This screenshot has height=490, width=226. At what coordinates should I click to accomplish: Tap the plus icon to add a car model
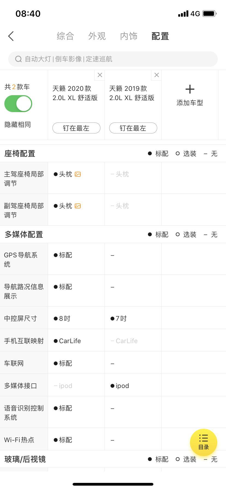click(x=190, y=89)
